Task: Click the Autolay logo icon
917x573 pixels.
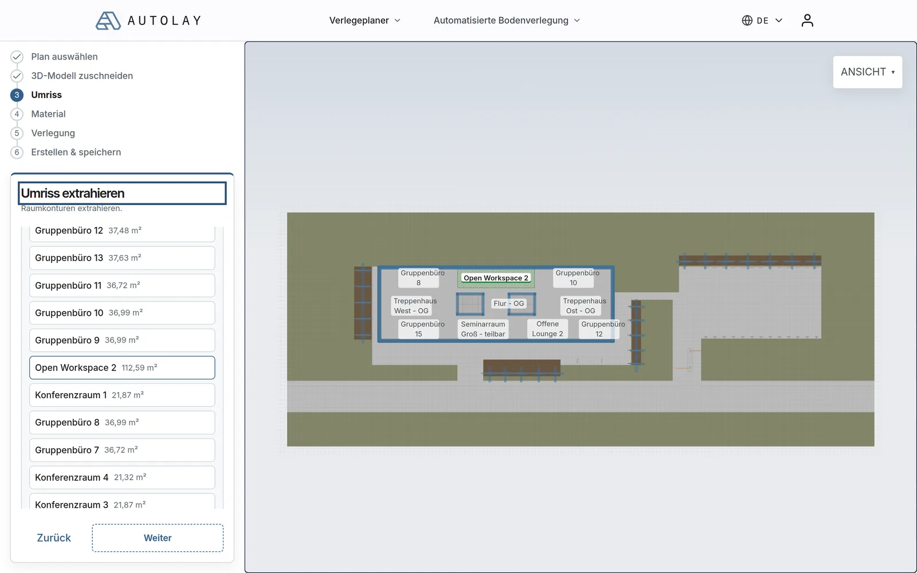Action: pos(108,21)
